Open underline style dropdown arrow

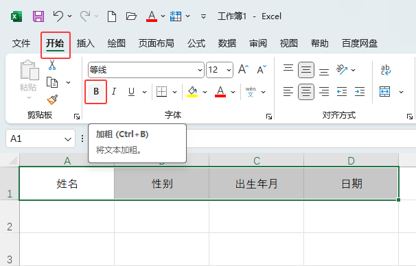click(x=145, y=92)
